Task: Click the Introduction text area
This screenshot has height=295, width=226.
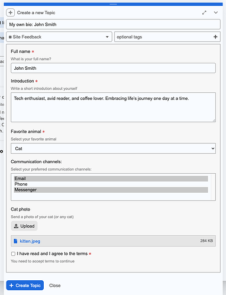Action: click(113, 107)
